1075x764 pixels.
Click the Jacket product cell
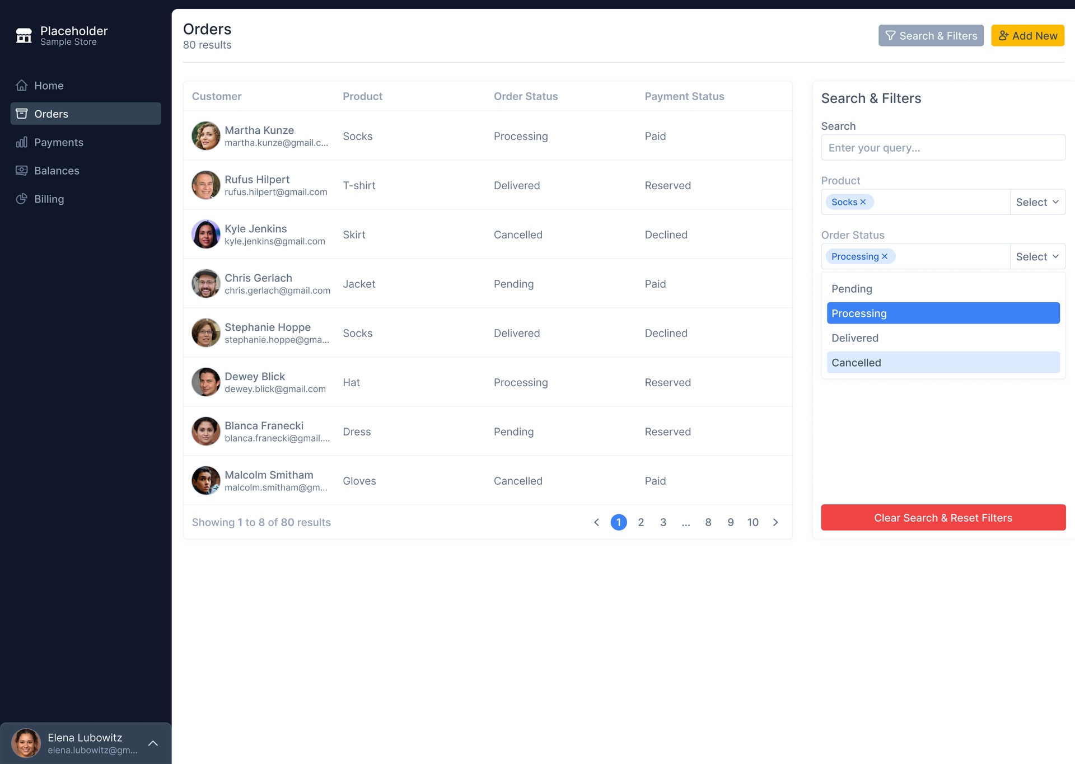tap(359, 284)
